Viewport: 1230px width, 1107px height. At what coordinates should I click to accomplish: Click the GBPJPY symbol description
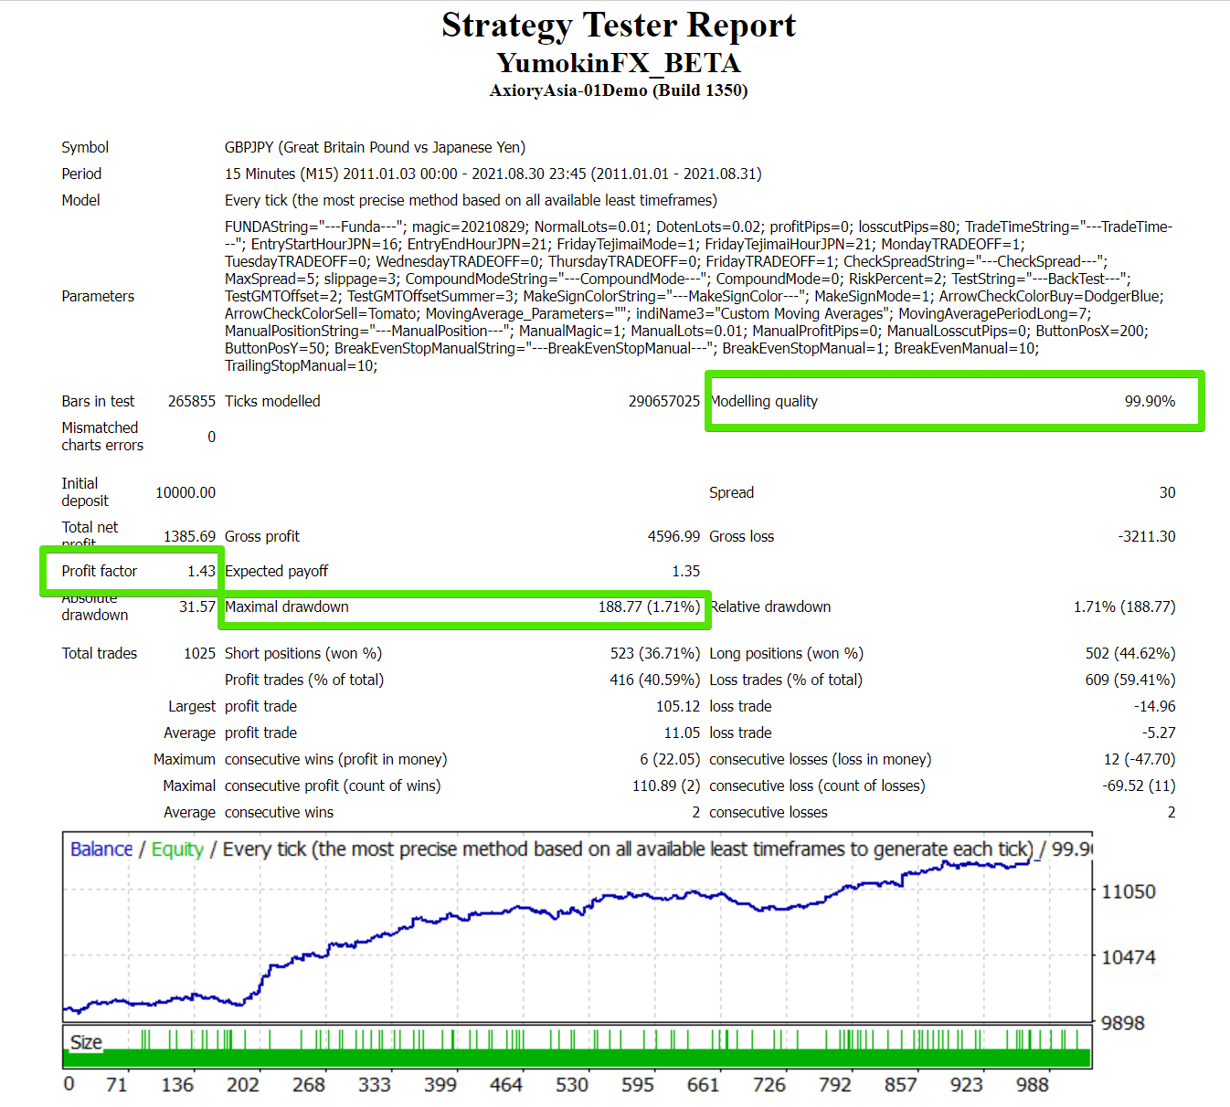[x=375, y=147]
